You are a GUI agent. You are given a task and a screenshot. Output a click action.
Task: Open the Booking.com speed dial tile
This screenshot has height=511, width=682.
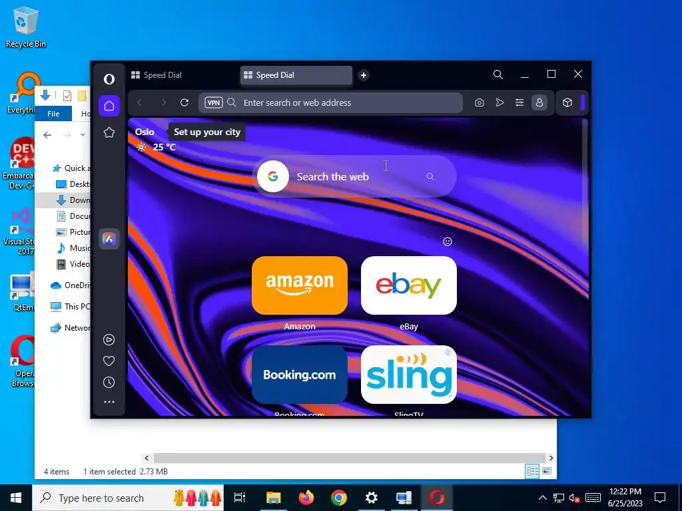coord(300,375)
